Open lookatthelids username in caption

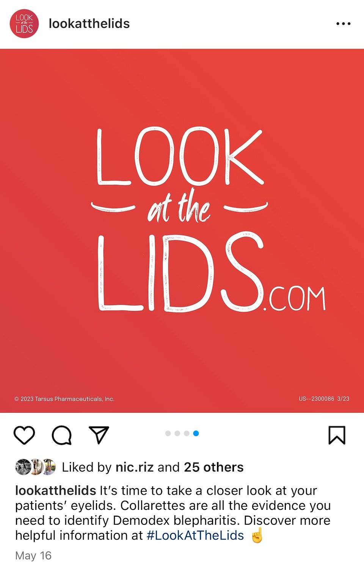(55, 491)
